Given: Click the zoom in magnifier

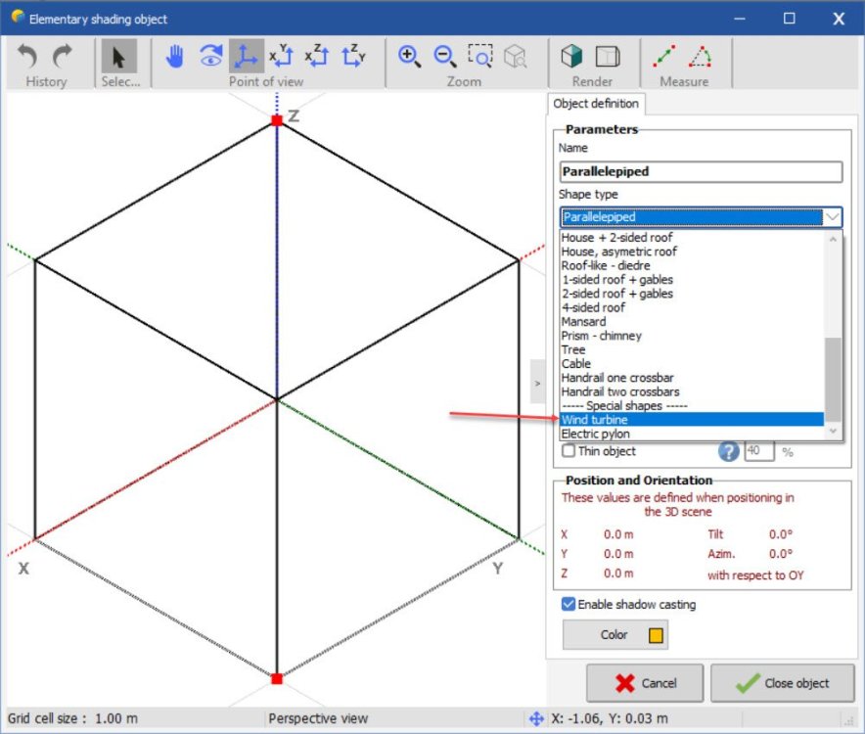Looking at the screenshot, I should (x=409, y=57).
